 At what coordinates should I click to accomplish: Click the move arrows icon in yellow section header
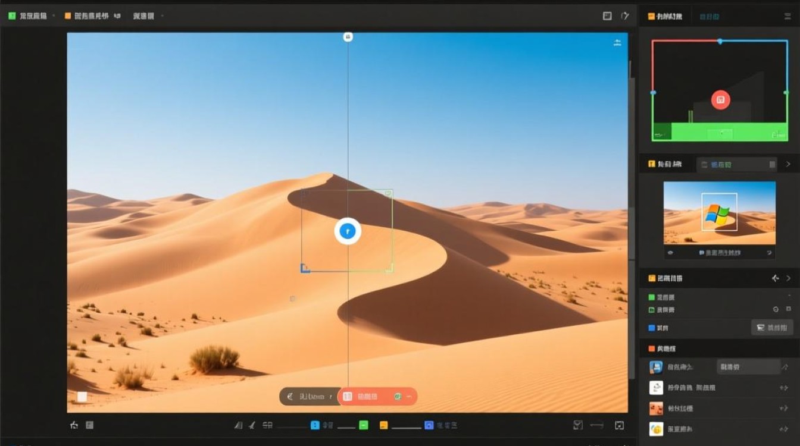[775, 278]
